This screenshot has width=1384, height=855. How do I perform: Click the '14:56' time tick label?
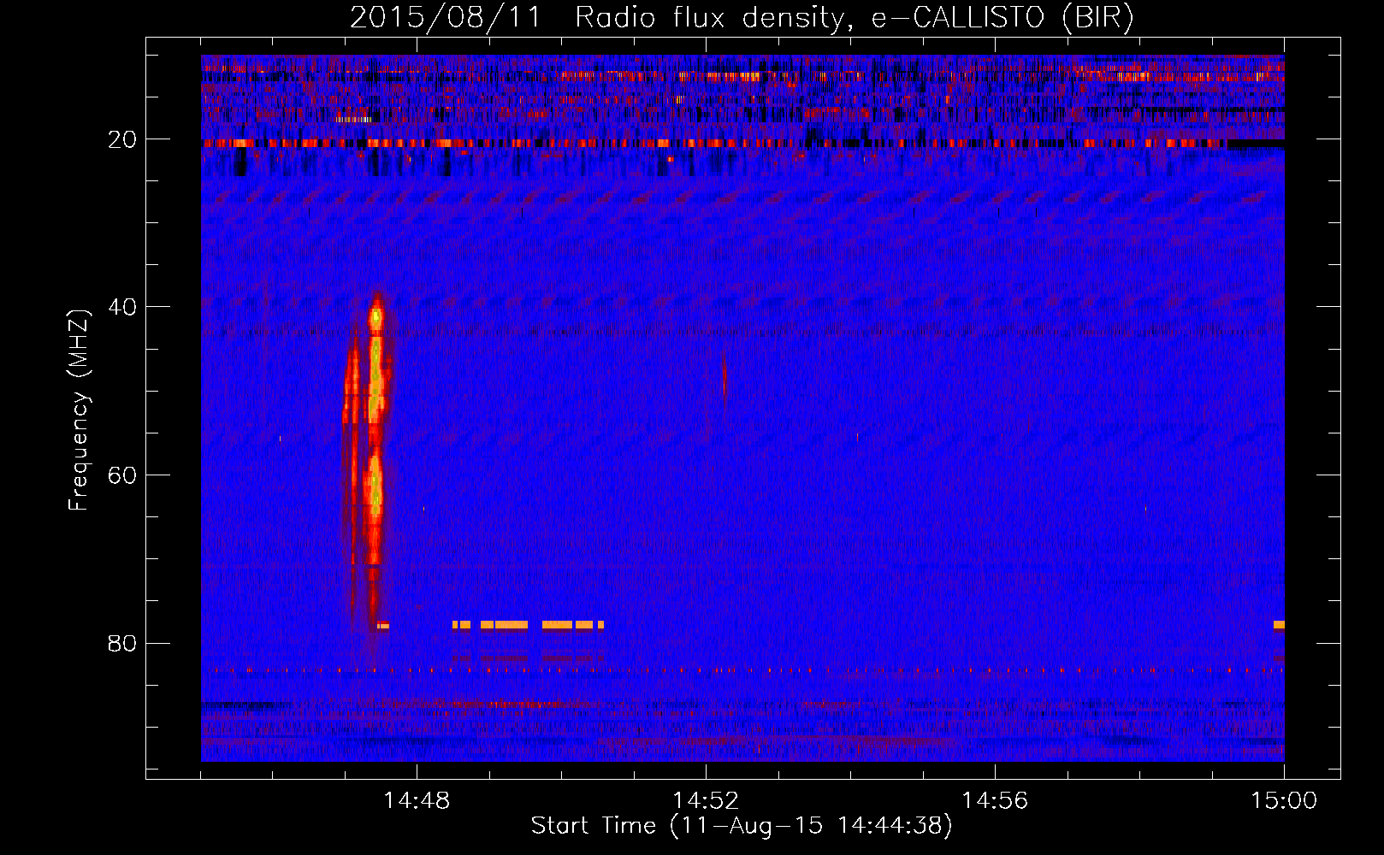[x=995, y=801]
